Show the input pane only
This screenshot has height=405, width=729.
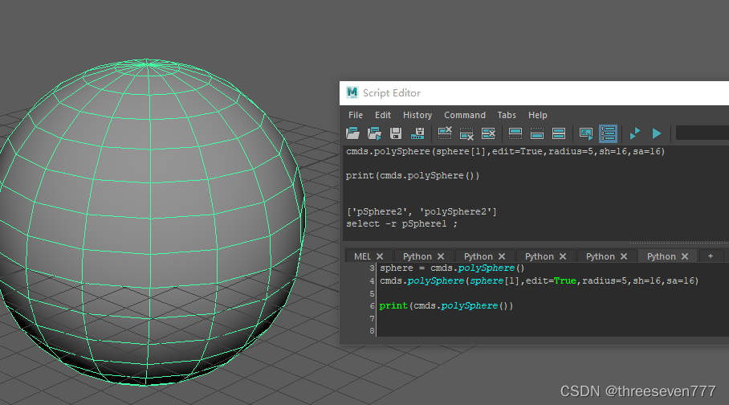tap(537, 133)
